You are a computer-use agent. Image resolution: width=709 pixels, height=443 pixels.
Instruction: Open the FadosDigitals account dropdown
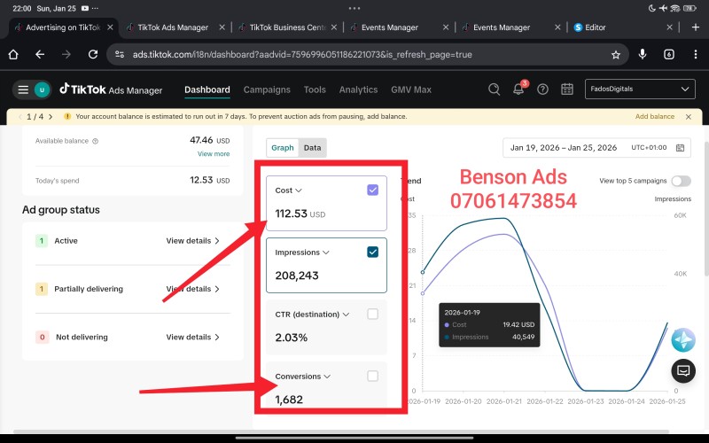click(640, 89)
